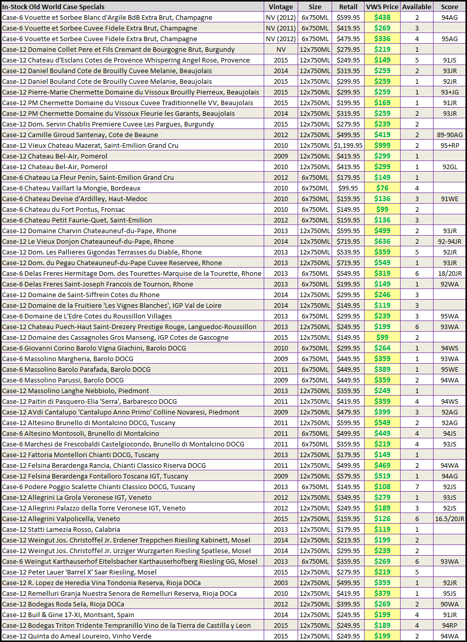467x642 pixels.
Task: Click the $1,199.95 retail price
Action: point(348,146)
